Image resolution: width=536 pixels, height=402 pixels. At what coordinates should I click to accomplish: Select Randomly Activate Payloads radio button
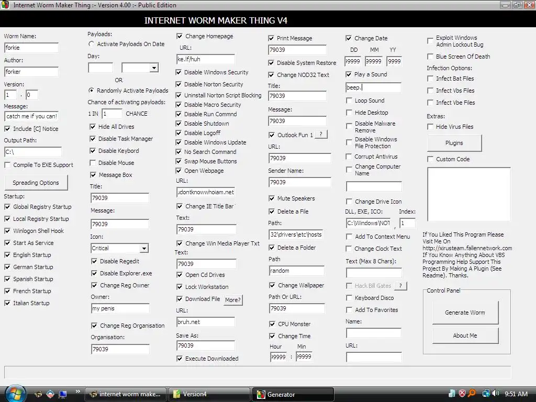click(91, 90)
